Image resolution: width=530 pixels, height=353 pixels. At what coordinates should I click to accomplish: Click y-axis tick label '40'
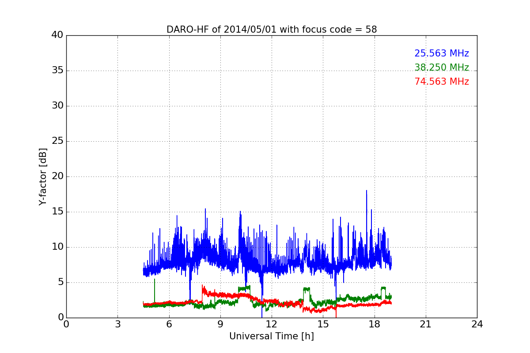57,35
